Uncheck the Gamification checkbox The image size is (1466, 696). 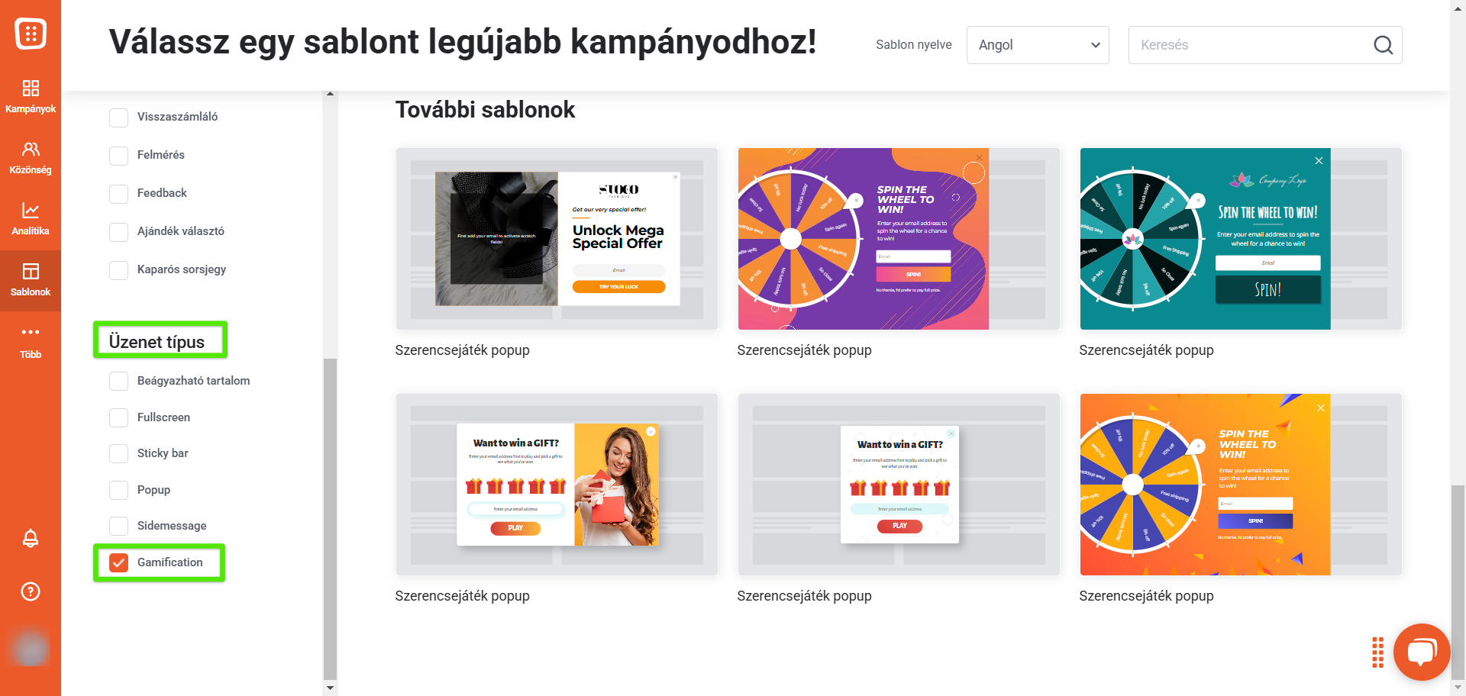[118, 562]
